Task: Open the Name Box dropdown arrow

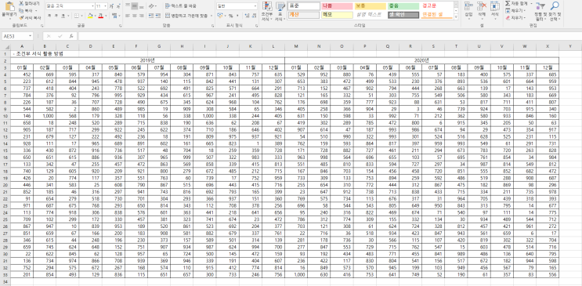Action: click(30, 36)
